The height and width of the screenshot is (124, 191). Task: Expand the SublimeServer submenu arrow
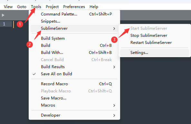[114, 29]
